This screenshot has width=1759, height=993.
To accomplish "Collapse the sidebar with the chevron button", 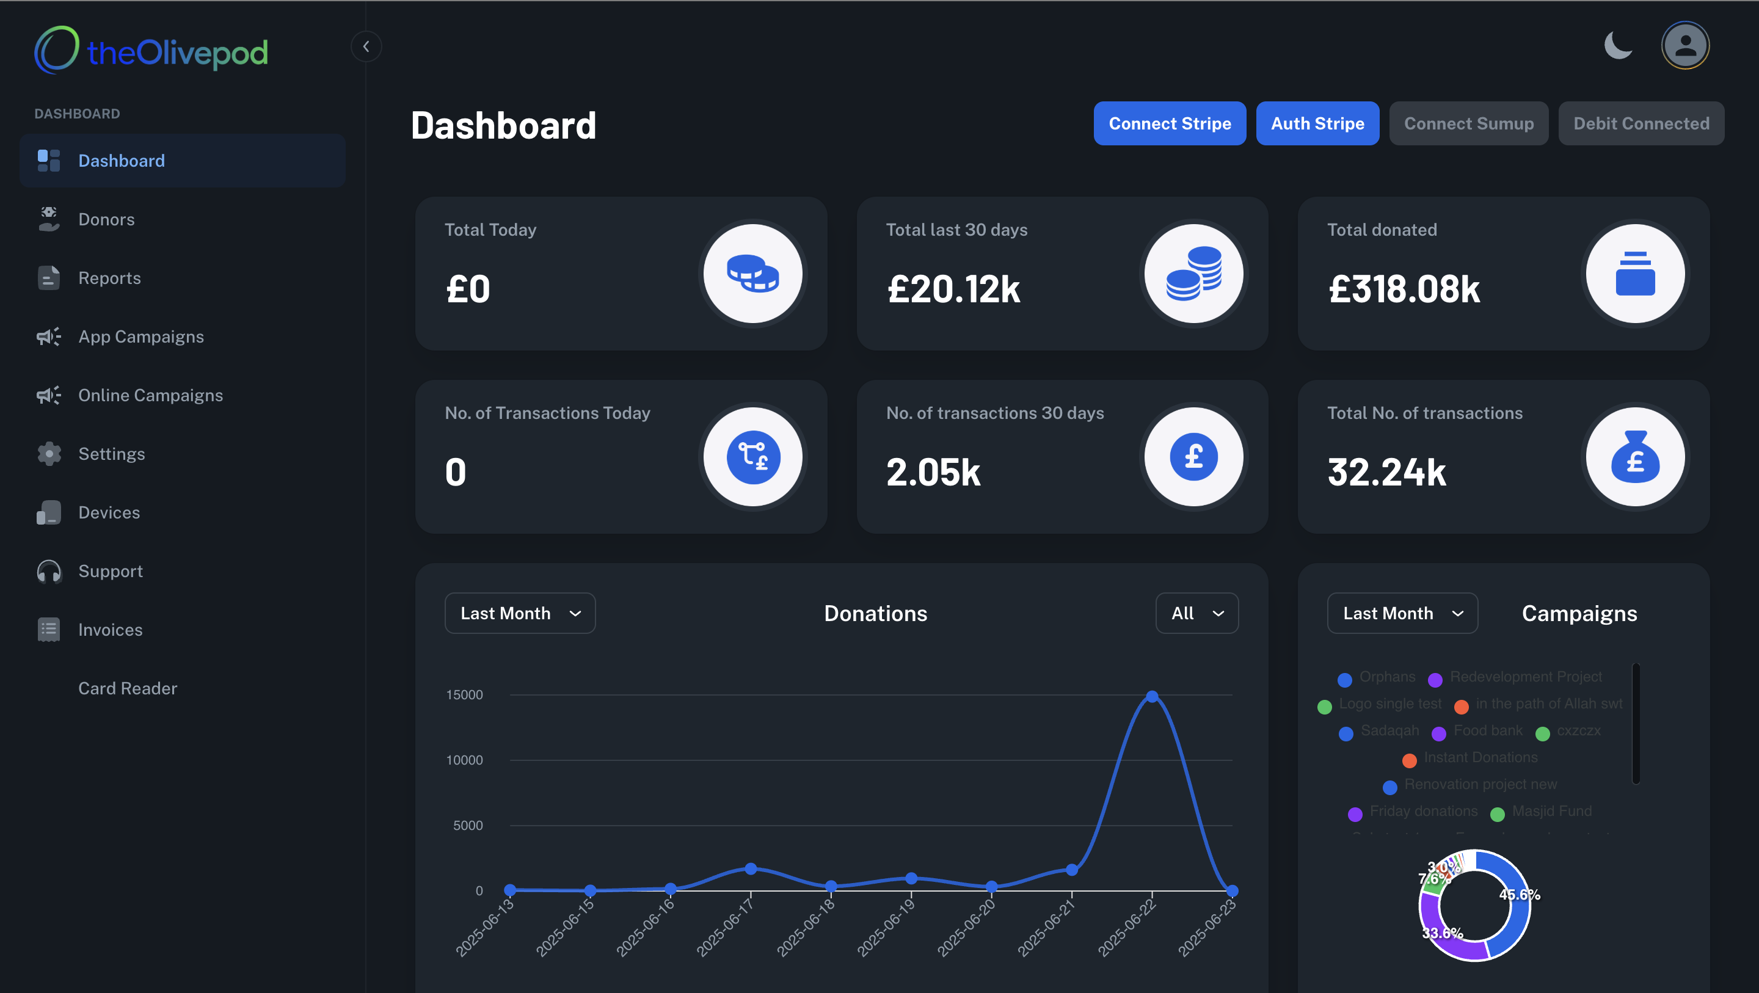I will 366,46.
